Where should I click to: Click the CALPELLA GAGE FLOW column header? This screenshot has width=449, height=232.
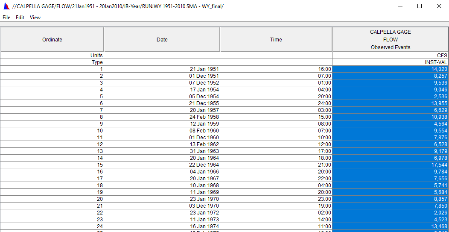[x=390, y=40]
